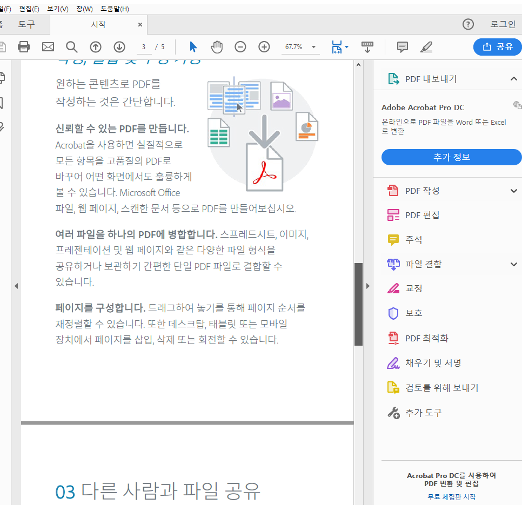
Task: Click 로그인 sign in
Action: 503,24
